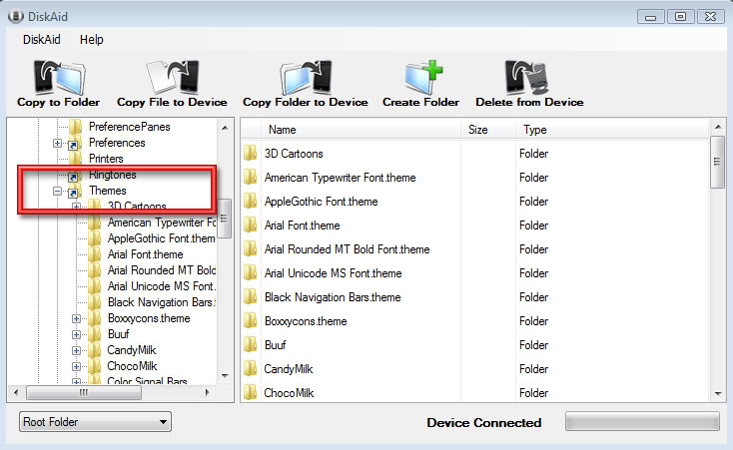Select AppleGothic Font.theme in tree

click(x=161, y=238)
